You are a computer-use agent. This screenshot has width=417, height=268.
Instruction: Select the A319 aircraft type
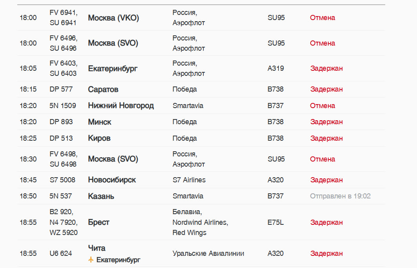point(276,68)
